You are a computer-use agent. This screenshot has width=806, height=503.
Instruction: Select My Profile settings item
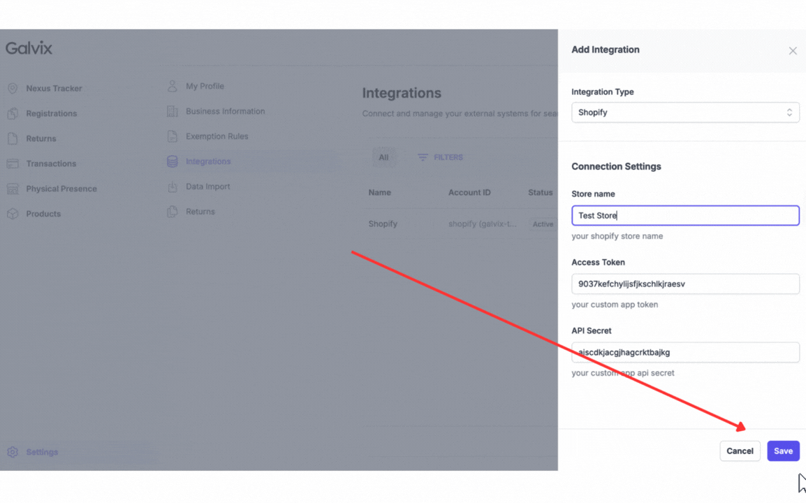pyautogui.click(x=205, y=86)
